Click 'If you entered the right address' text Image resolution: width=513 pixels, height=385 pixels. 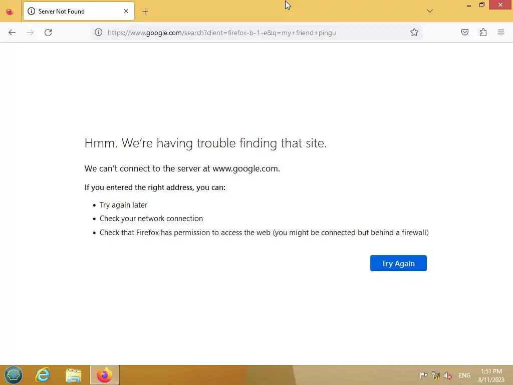(x=155, y=187)
